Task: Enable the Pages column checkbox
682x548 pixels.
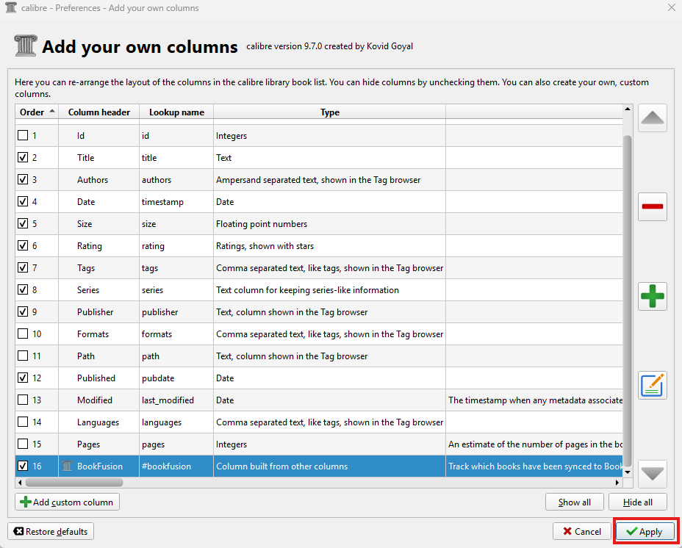Action: coord(23,444)
